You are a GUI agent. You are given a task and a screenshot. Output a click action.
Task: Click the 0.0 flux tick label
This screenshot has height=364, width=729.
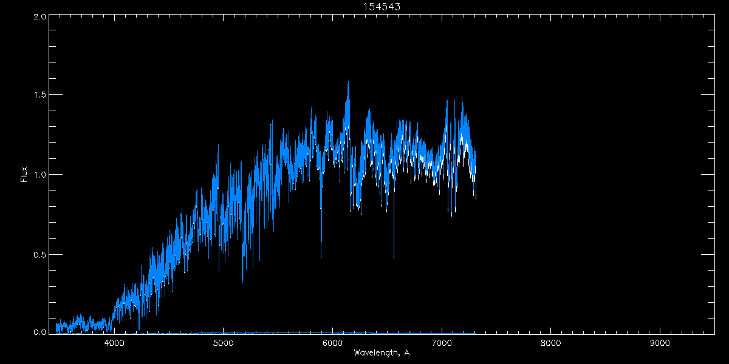[x=39, y=332]
